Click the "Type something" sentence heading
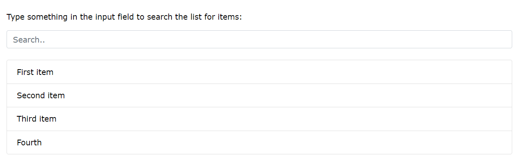The image size is (520, 165). tap(124, 17)
